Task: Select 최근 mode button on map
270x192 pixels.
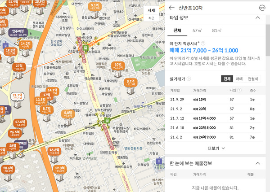Action: tap(151, 18)
